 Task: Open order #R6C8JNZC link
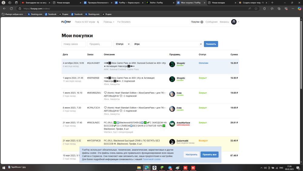(93, 123)
